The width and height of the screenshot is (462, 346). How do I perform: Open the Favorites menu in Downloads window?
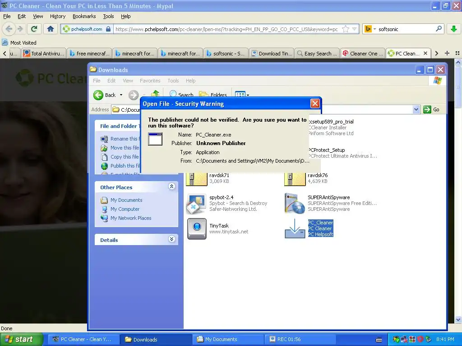click(150, 81)
